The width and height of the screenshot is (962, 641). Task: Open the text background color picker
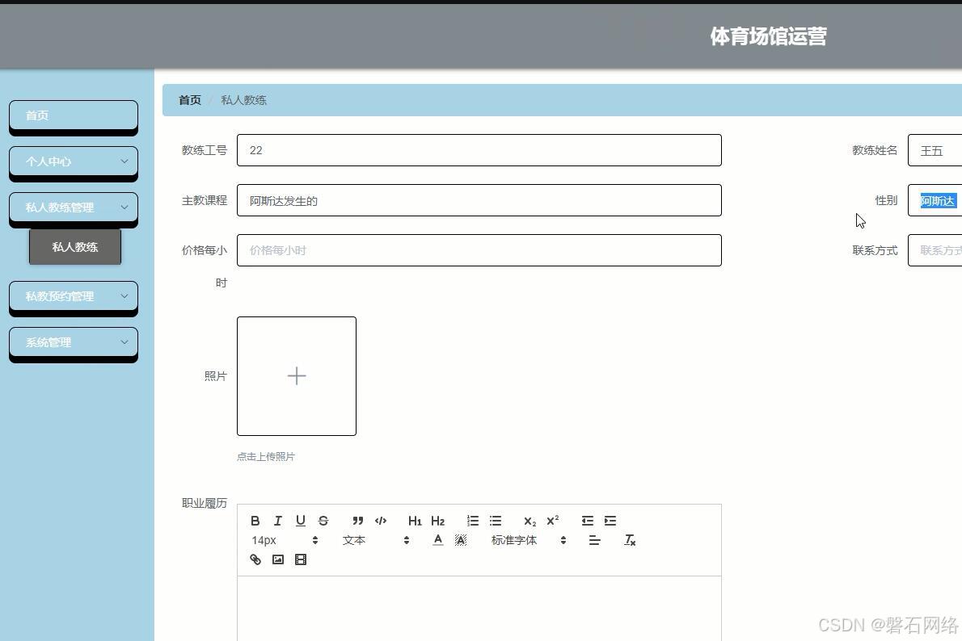tap(461, 540)
